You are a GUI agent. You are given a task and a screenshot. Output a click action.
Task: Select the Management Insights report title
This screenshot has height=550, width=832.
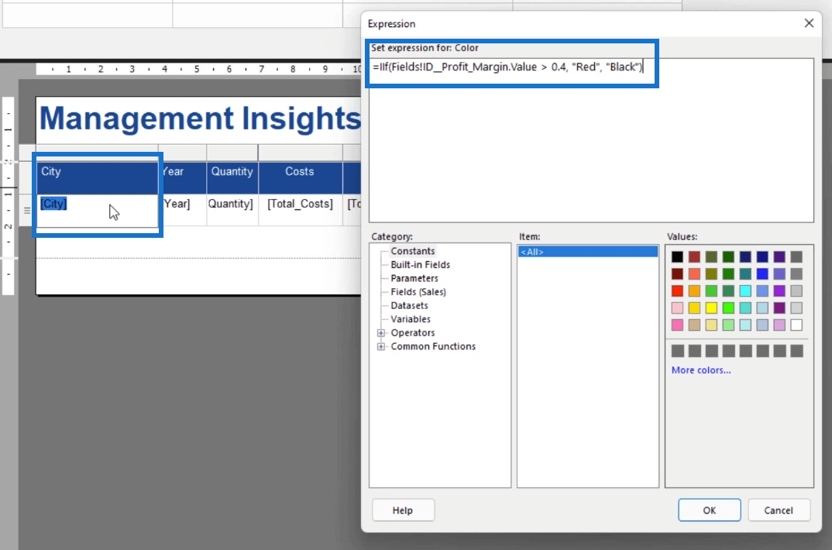(200, 118)
